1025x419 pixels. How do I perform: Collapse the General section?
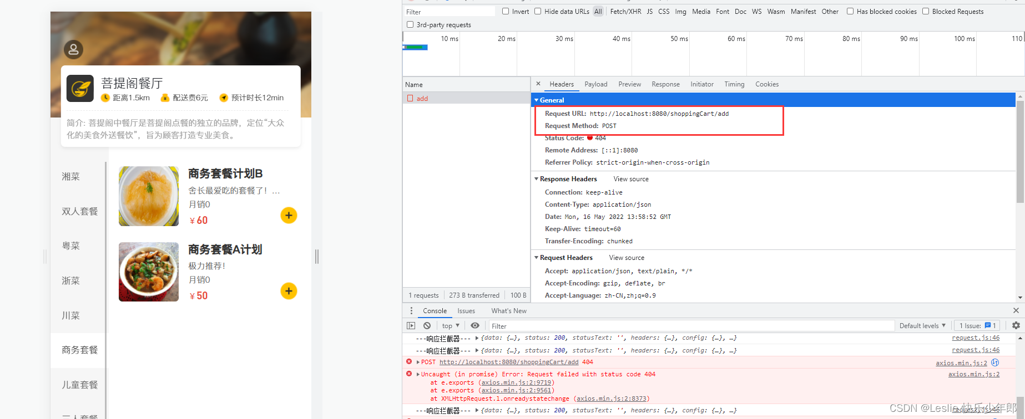[x=536, y=100]
